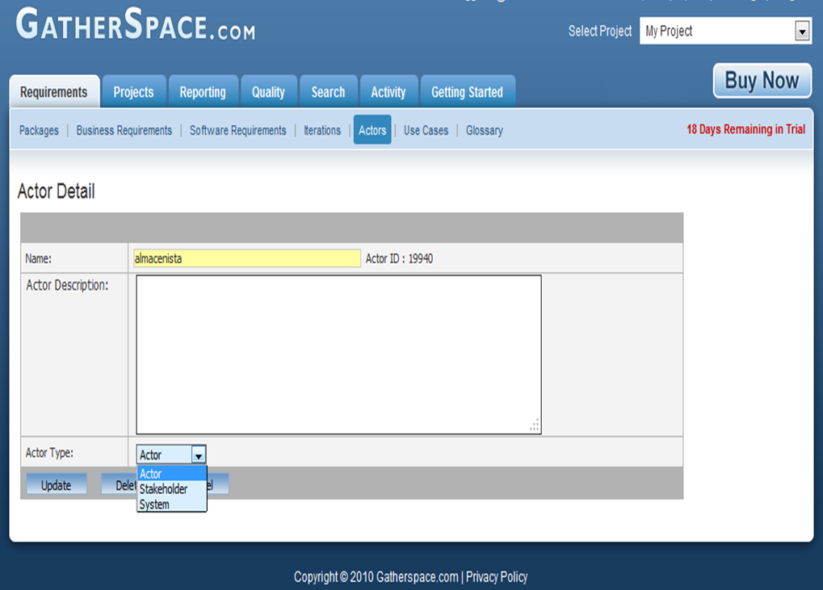Open the Packages submenu link
This screenshot has height=590, width=823.
click(39, 131)
